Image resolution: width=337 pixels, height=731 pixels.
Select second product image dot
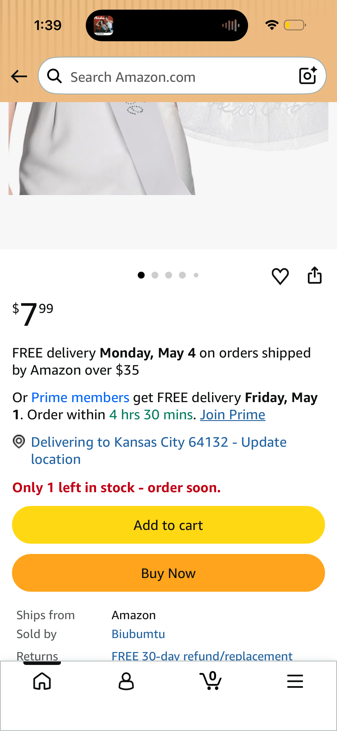155,275
